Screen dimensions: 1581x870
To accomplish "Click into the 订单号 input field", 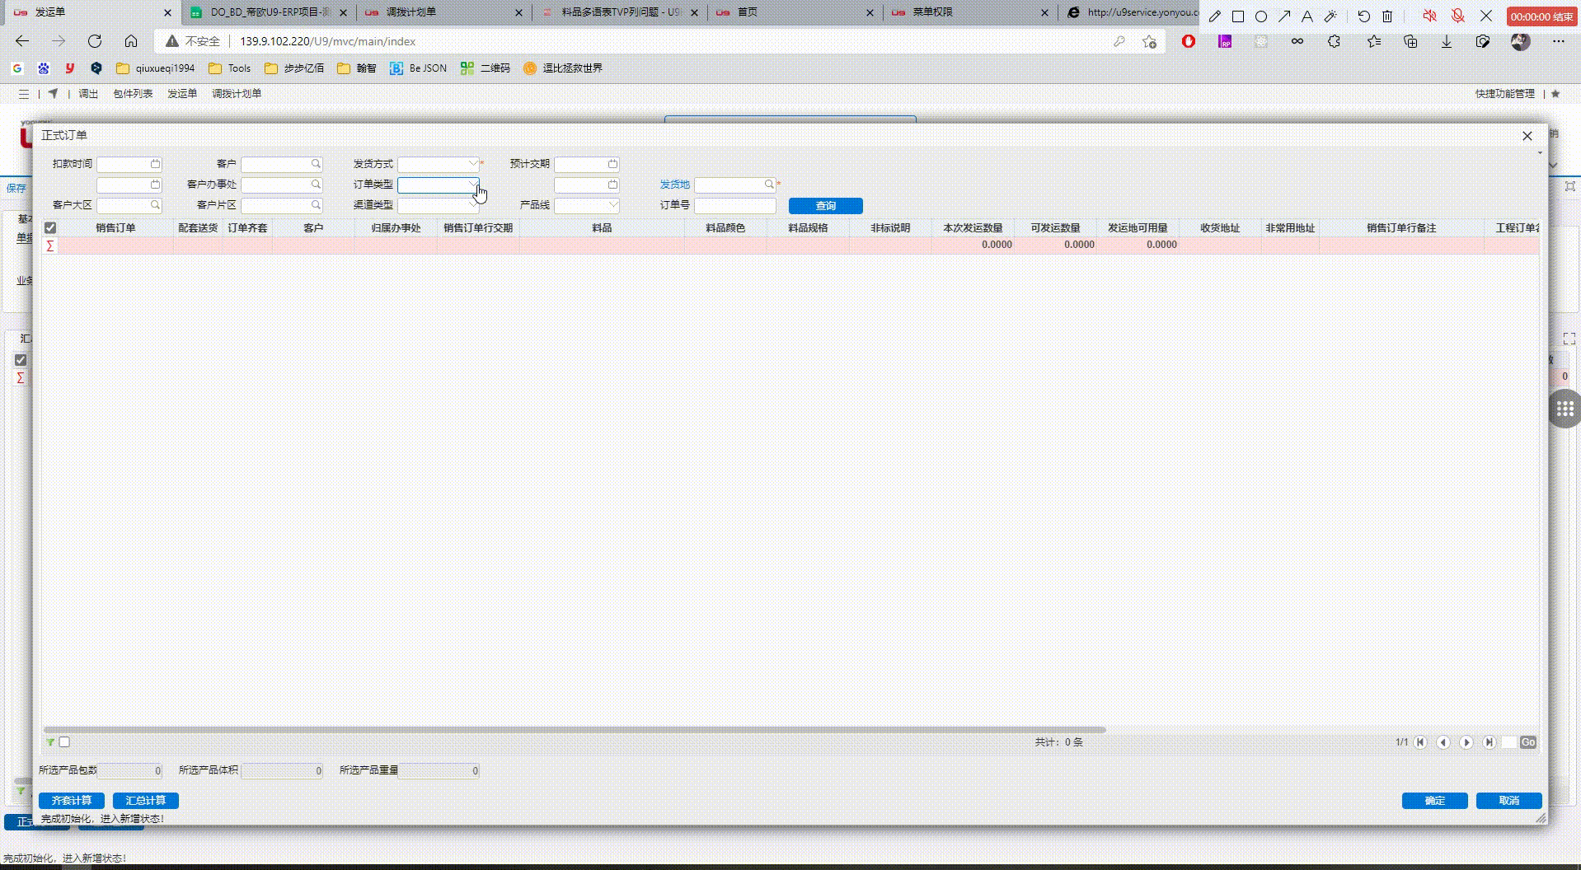I will (734, 205).
